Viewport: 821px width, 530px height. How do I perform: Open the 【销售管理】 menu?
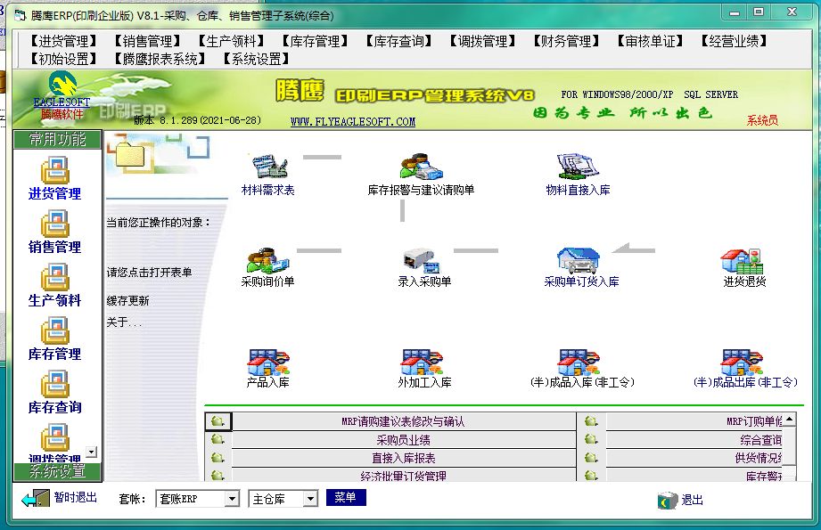pyautogui.click(x=148, y=41)
